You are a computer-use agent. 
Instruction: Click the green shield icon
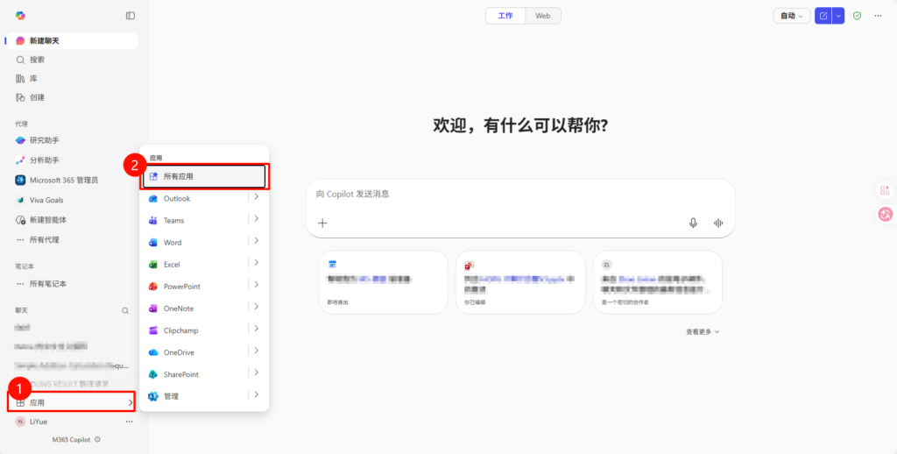point(858,16)
